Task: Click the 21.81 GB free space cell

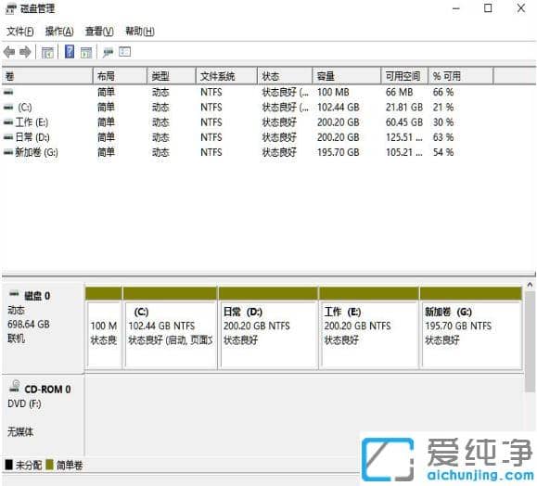Action: (404, 108)
